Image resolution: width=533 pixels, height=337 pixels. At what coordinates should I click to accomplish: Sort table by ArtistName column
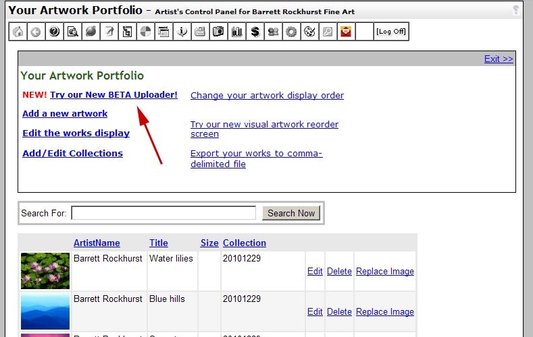(x=97, y=243)
